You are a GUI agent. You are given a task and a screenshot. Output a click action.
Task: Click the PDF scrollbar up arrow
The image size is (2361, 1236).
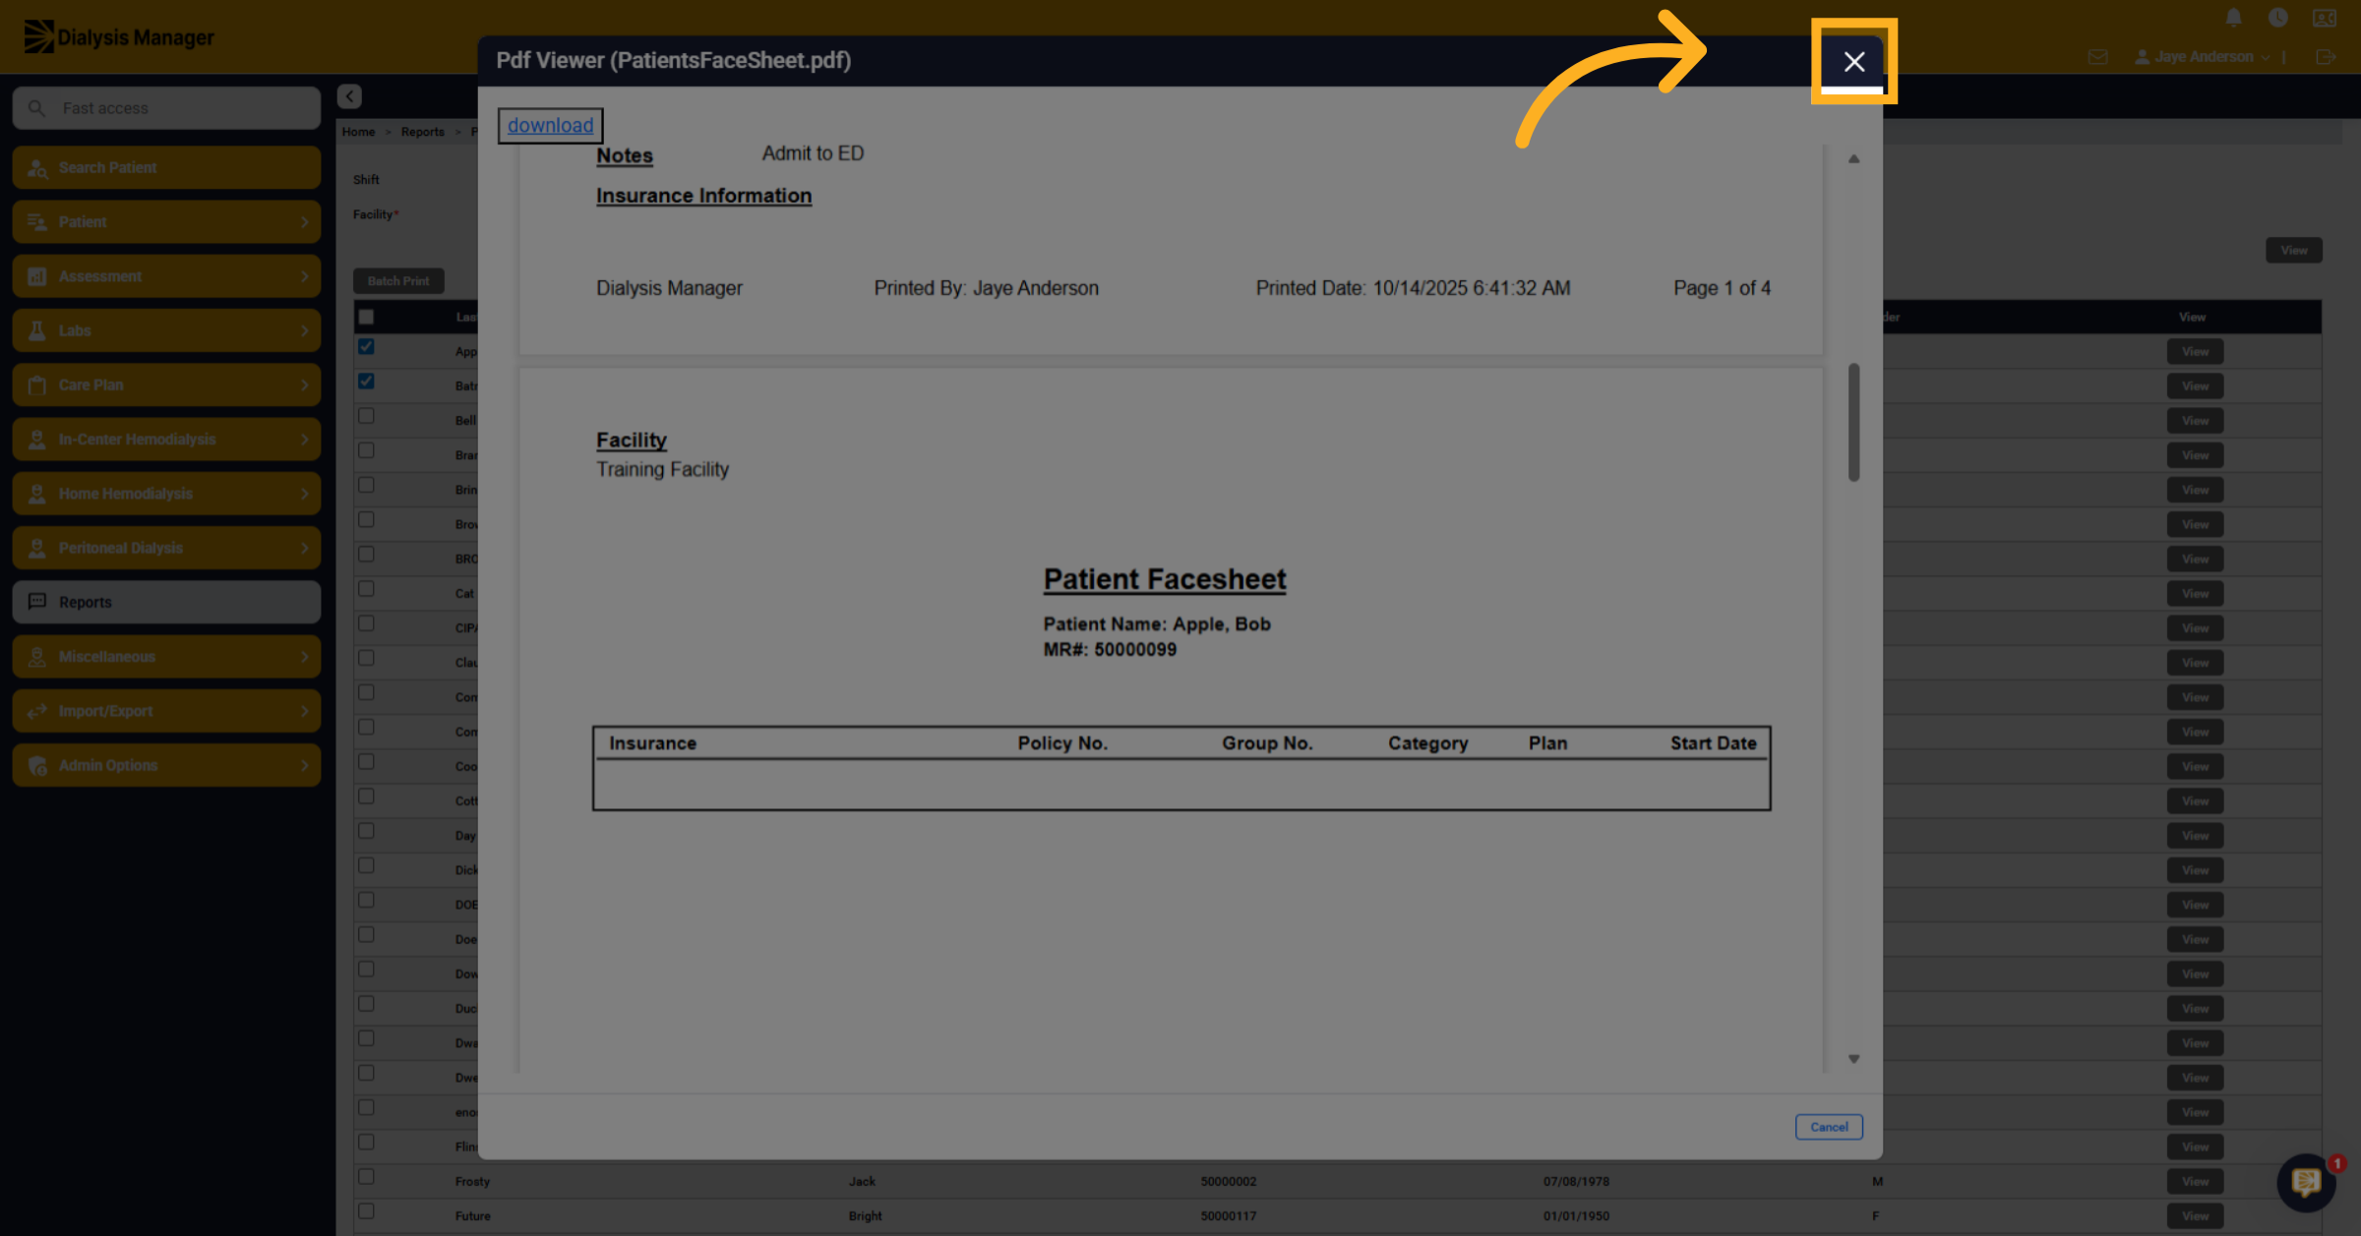point(1853,158)
